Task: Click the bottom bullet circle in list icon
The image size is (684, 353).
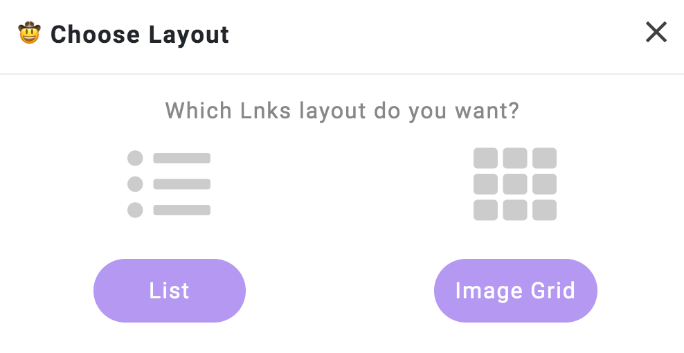Action: (135, 210)
